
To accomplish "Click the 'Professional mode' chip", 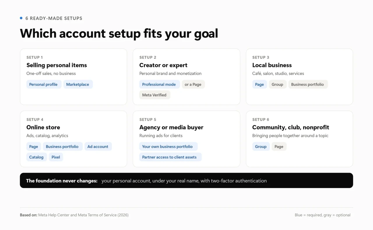I will (159, 84).
